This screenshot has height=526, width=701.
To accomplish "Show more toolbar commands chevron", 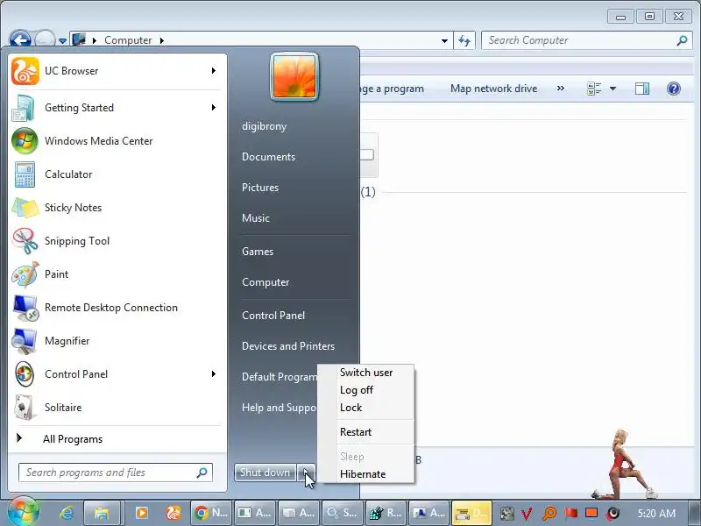I will tap(561, 89).
